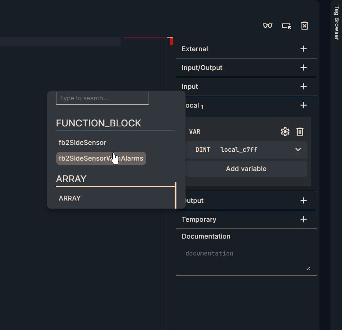This screenshot has width=342, height=330.
Task: Click the delete document icon at top
Action: tap(304, 26)
